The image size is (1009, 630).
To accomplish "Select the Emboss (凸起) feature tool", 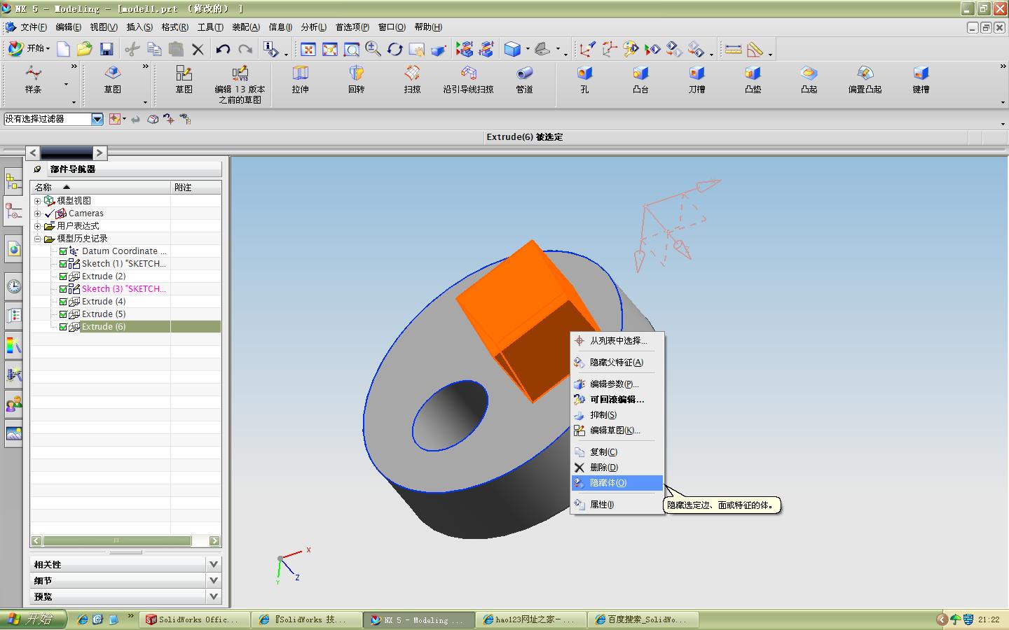I will point(809,80).
